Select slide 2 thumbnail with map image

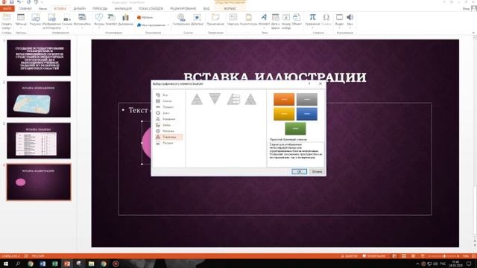click(x=39, y=99)
